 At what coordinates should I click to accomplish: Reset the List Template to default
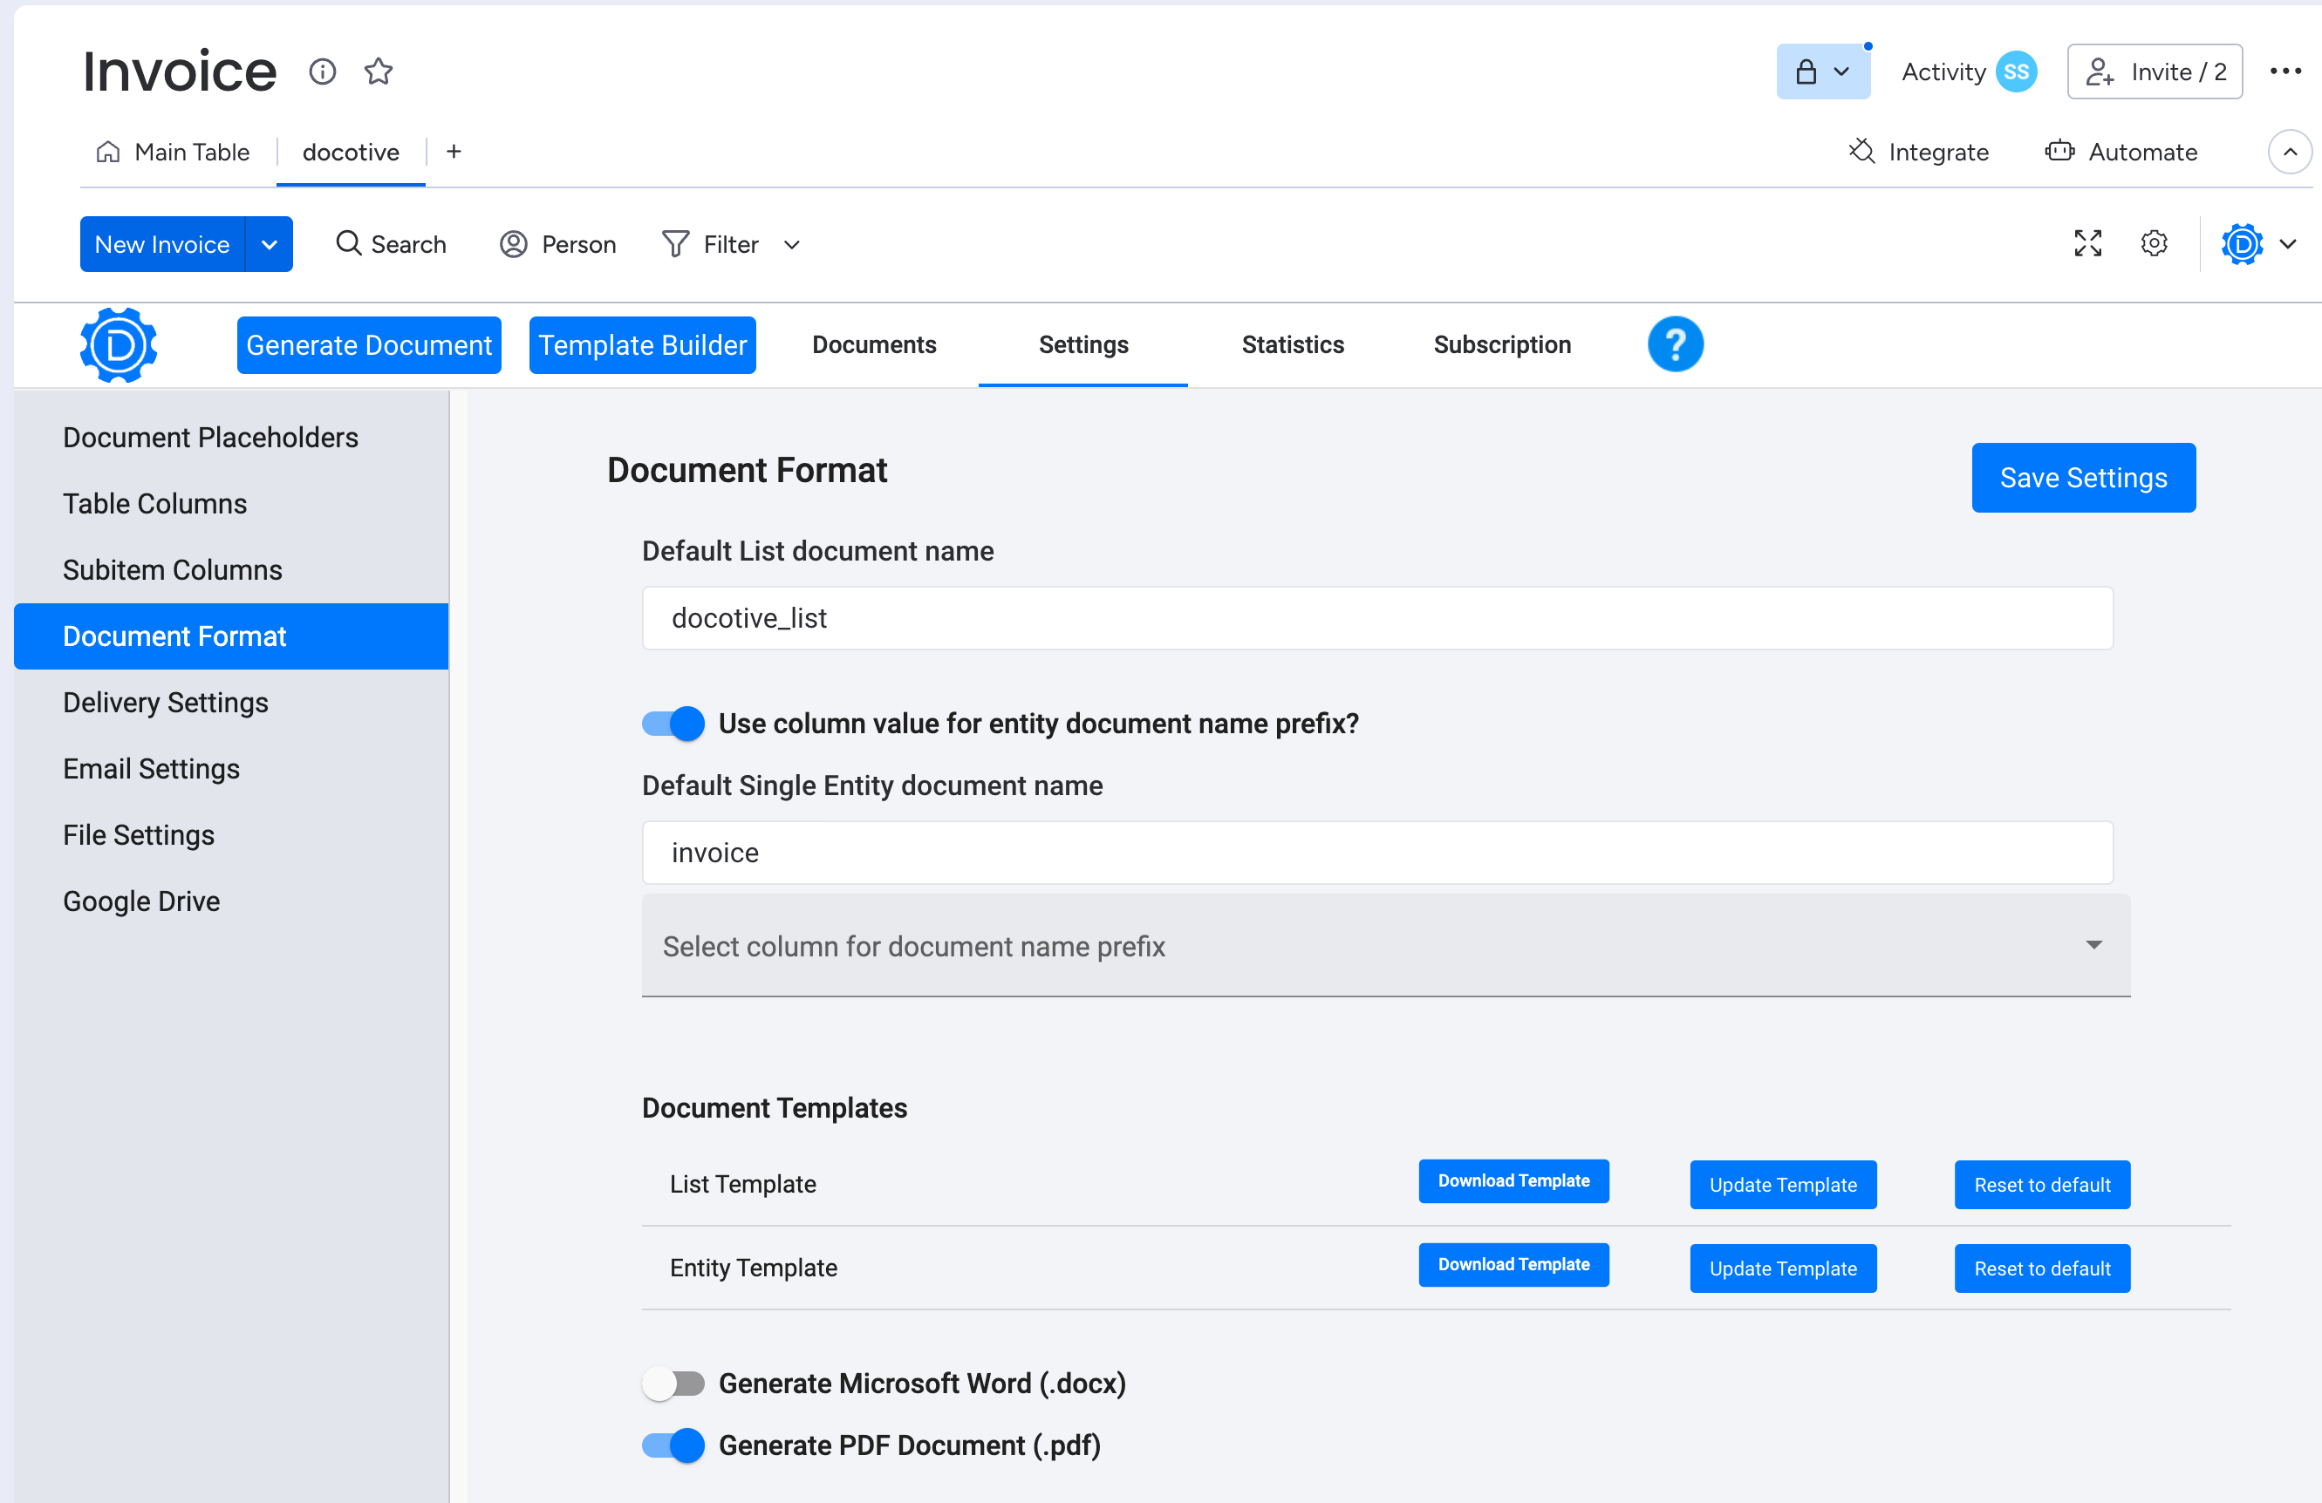[x=2042, y=1185]
